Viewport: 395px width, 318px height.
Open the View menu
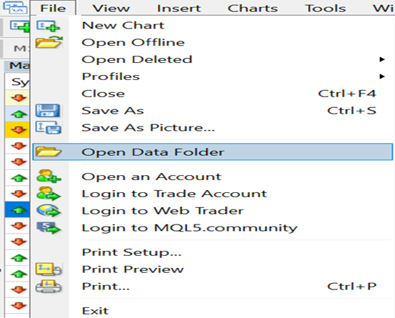coord(111,9)
